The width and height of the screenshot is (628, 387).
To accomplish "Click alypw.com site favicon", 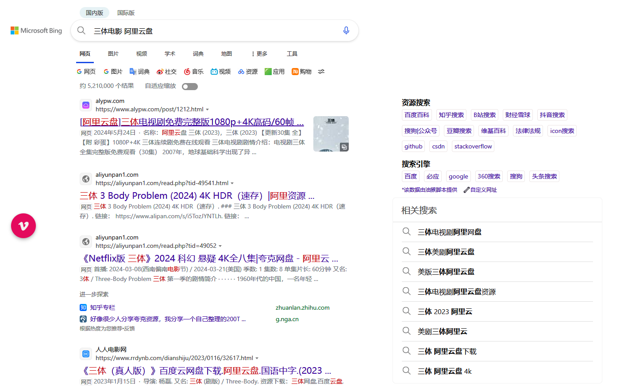I will 86,105.
